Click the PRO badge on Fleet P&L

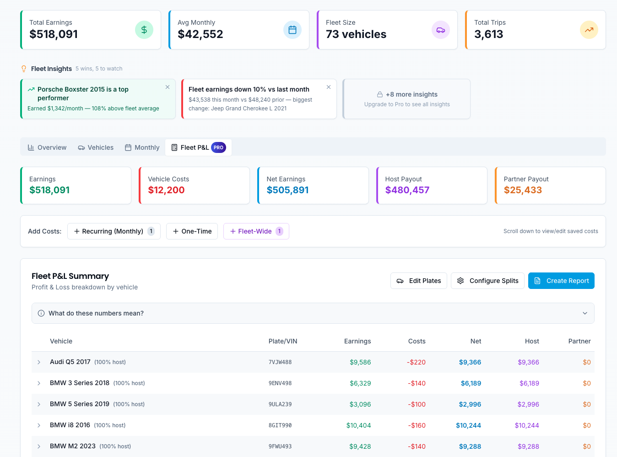218,147
